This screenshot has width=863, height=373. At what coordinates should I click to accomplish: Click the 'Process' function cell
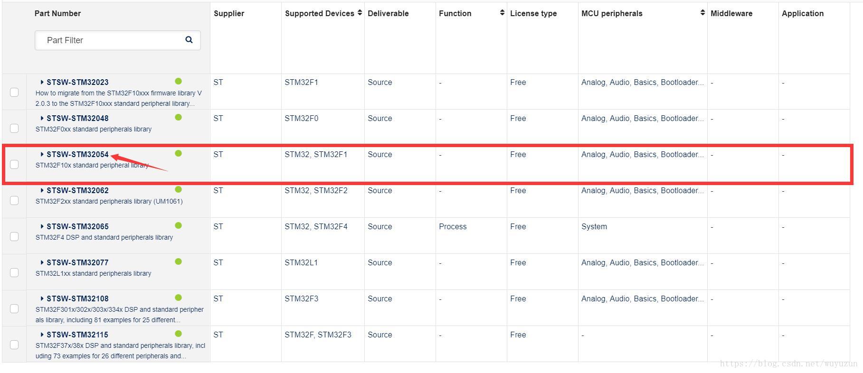[453, 226]
